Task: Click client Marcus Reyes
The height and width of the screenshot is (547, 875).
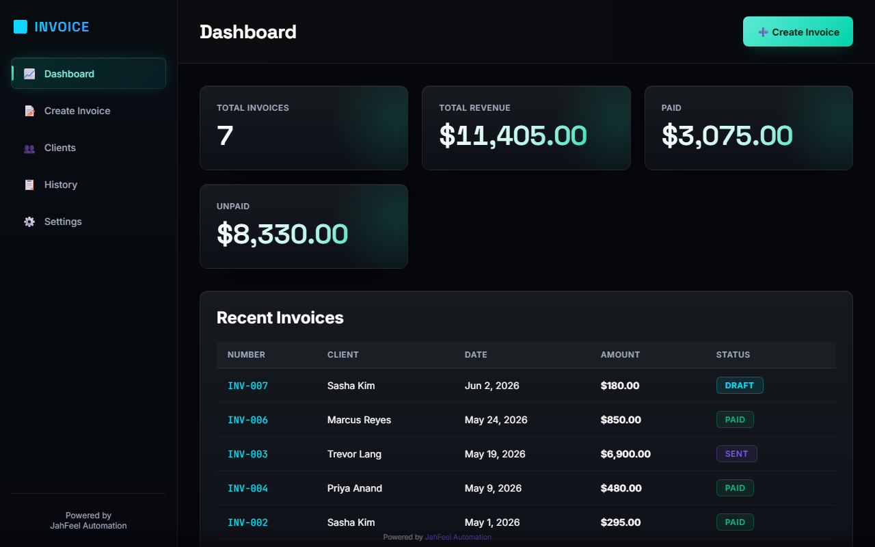Action: tap(359, 420)
